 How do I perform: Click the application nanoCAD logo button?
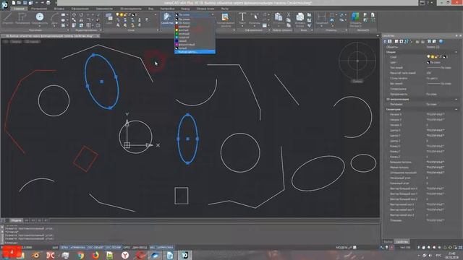(5, 5)
